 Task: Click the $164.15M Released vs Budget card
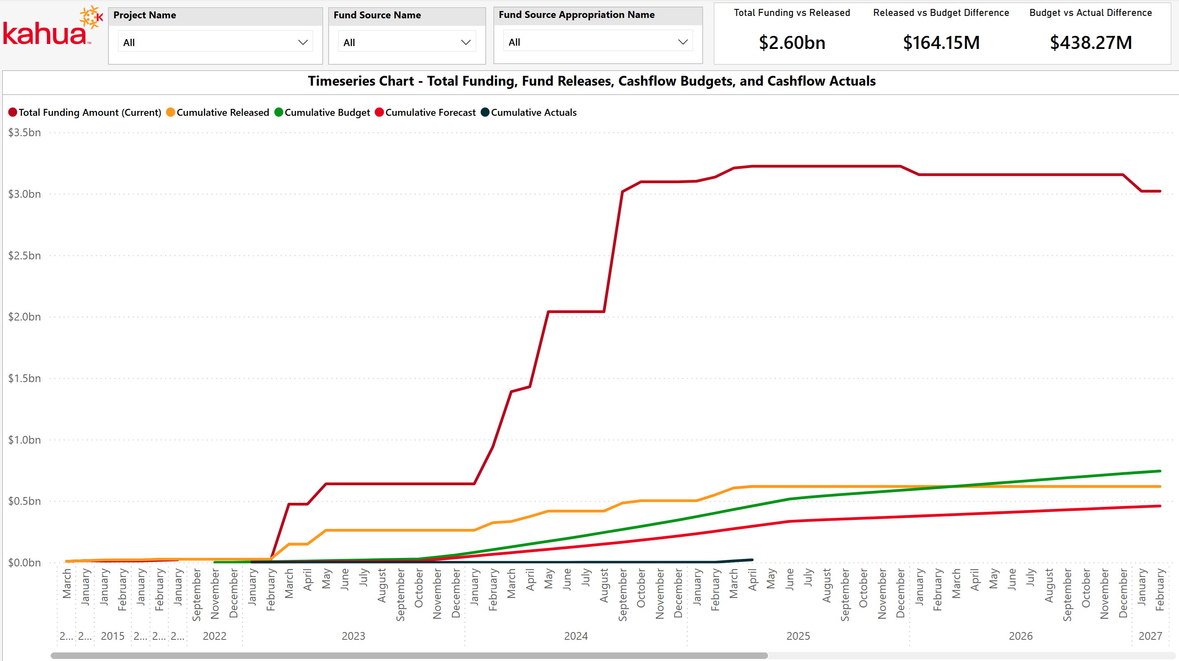941,42
